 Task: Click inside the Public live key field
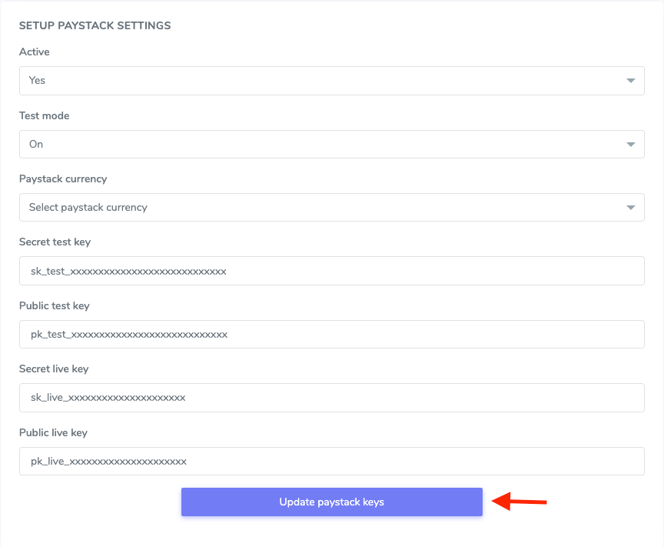tap(332, 461)
